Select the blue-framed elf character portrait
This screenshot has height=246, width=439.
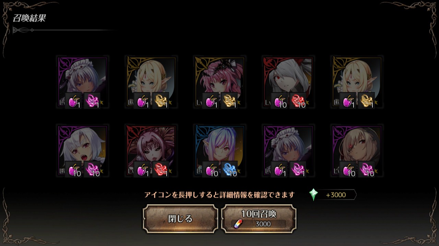pos(220,151)
